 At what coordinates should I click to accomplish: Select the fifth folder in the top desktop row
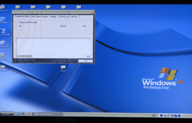tap(79, 7)
